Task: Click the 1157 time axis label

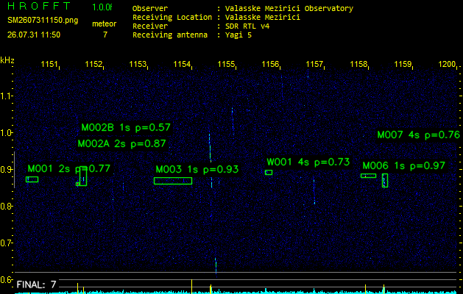Action: (314, 64)
